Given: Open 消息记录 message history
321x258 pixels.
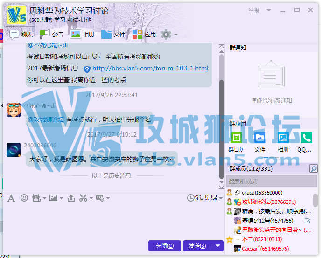Looking at the screenshot, I should 202,198.
